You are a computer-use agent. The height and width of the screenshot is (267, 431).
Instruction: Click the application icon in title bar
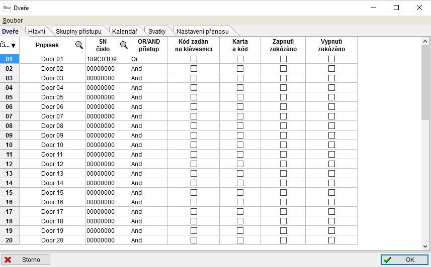[x=7, y=8]
